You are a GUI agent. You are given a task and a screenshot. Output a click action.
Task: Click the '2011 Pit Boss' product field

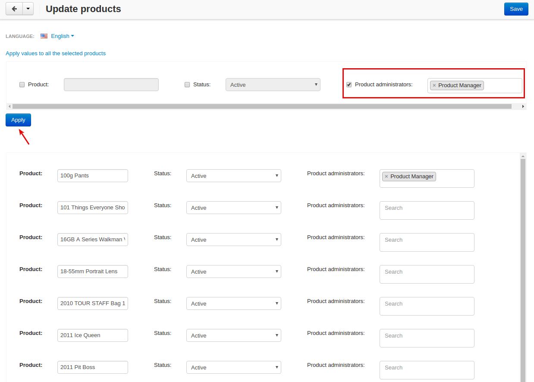pyautogui.click(x=93, y=367)
